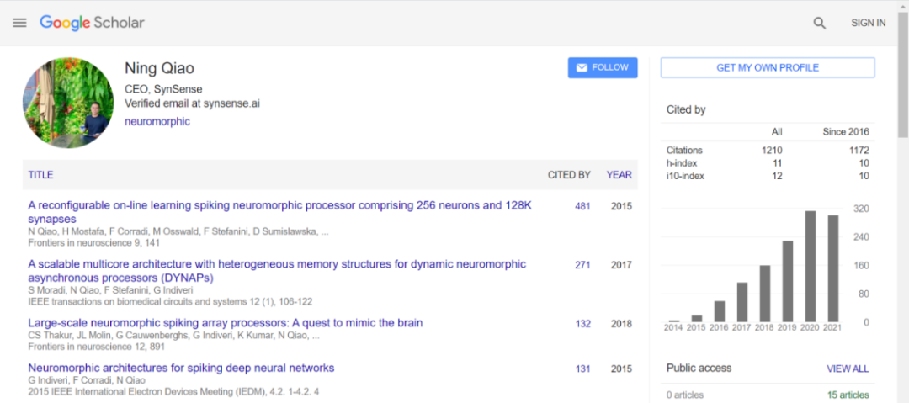909x403 pixels.
Task: Open the 481 citations count link
Action: tap(582, 206)
